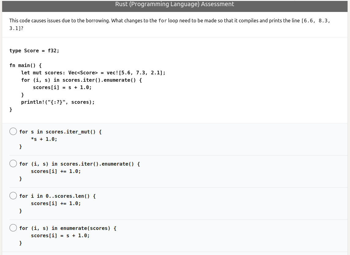
Task: Click the Rust Assessment title header
Action: tap(174, 4)
